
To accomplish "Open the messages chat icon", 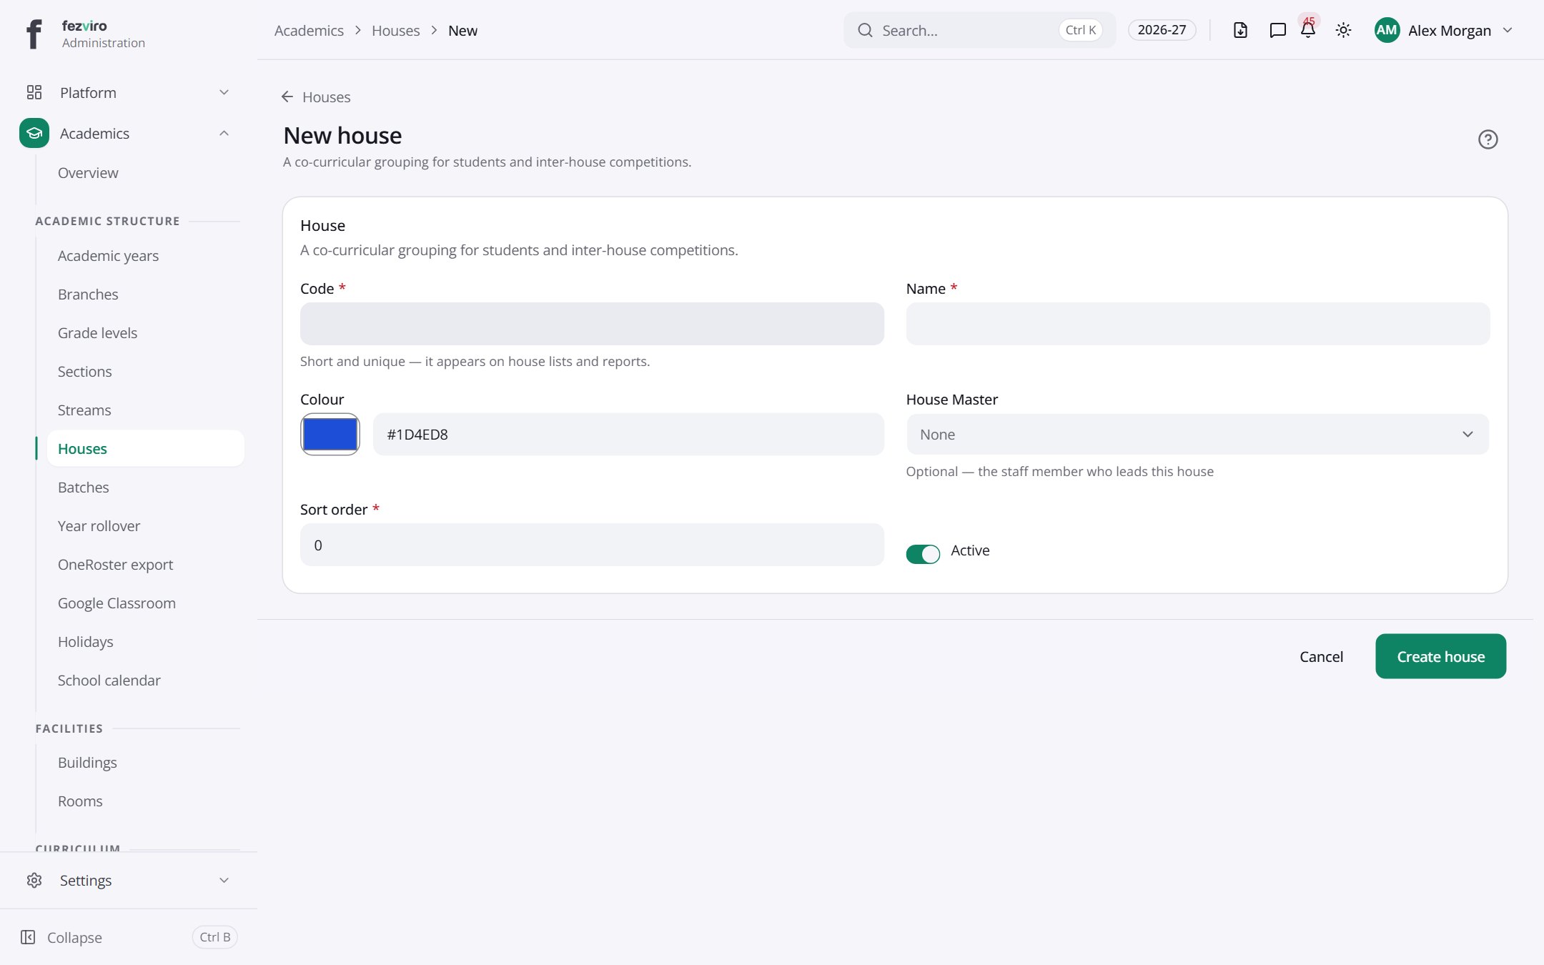I will pyautogui.click(x=1277, y=30).
